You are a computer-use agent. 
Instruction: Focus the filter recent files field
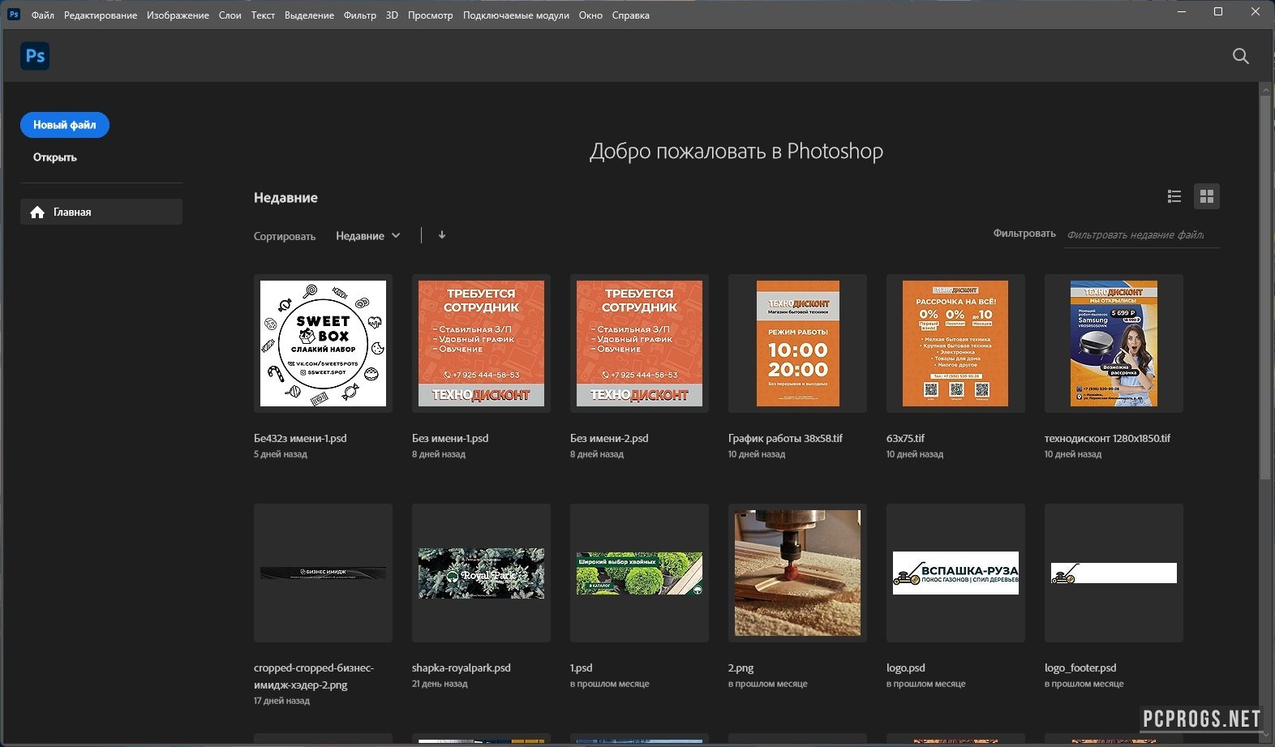(1141, 234)
